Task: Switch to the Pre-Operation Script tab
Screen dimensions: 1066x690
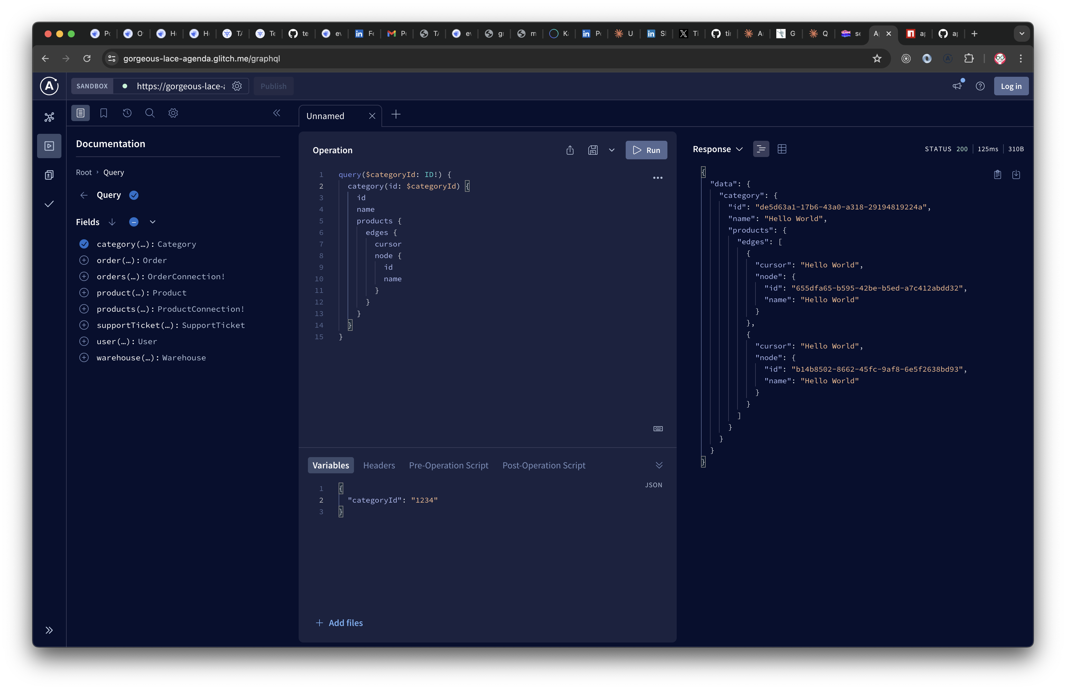Action: tap(448, 465)
